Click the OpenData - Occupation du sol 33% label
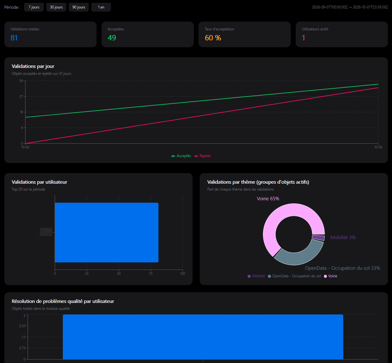Screen dimensions: 392x363 click(342, 268)
